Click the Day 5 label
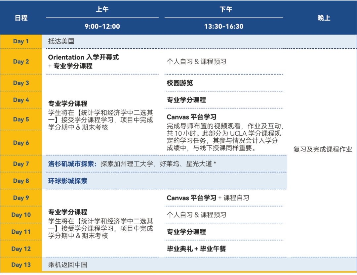Screen dimensions: 357x275 coord(21,119)
